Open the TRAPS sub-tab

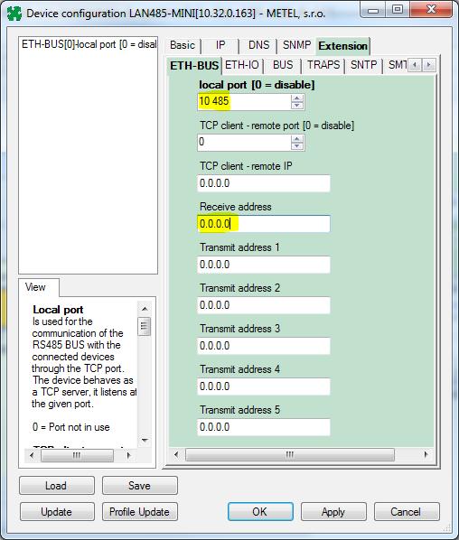323,65
